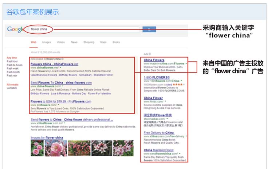Click 'Birthday Flowers' sitelink under china-flowers.com
This screenshot has height=169, width=268.
pos(40,94)
